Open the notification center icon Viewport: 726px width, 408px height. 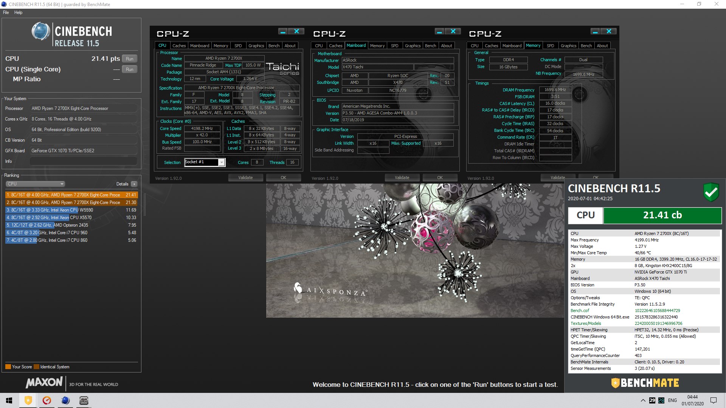714,400
